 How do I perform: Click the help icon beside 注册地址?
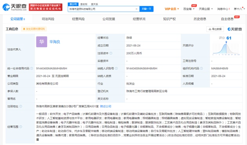[21, 106]
